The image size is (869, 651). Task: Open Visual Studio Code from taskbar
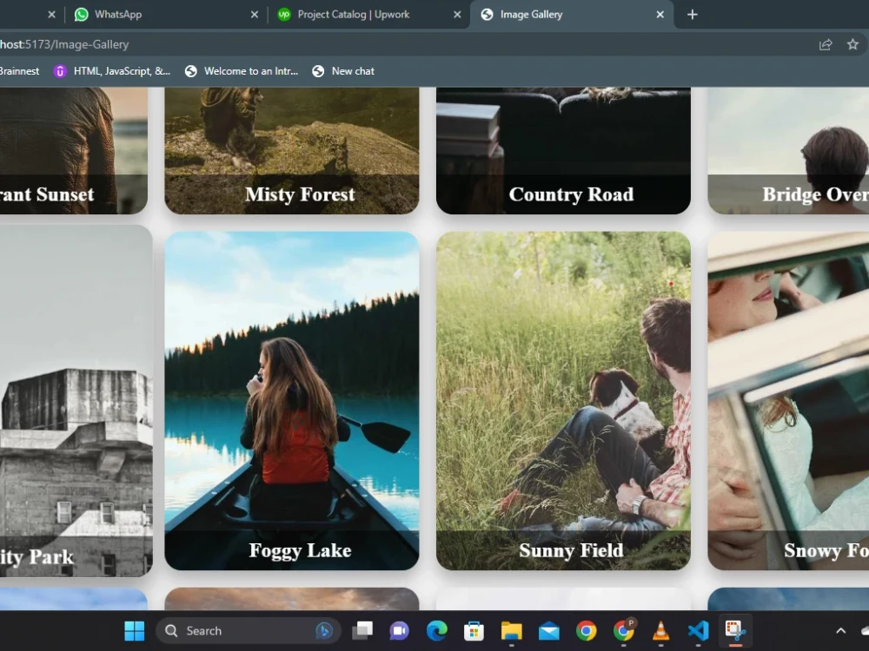point(699,630)
